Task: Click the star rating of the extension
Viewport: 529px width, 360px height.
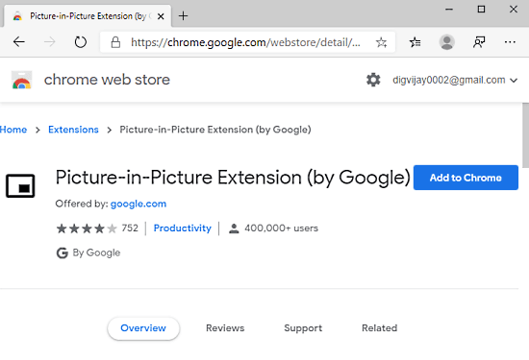Action: pyautogui.click(x=87, y=228)
